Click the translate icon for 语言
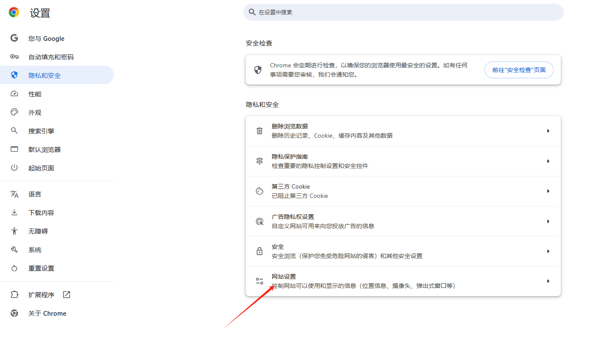 (x=14, y=194)
